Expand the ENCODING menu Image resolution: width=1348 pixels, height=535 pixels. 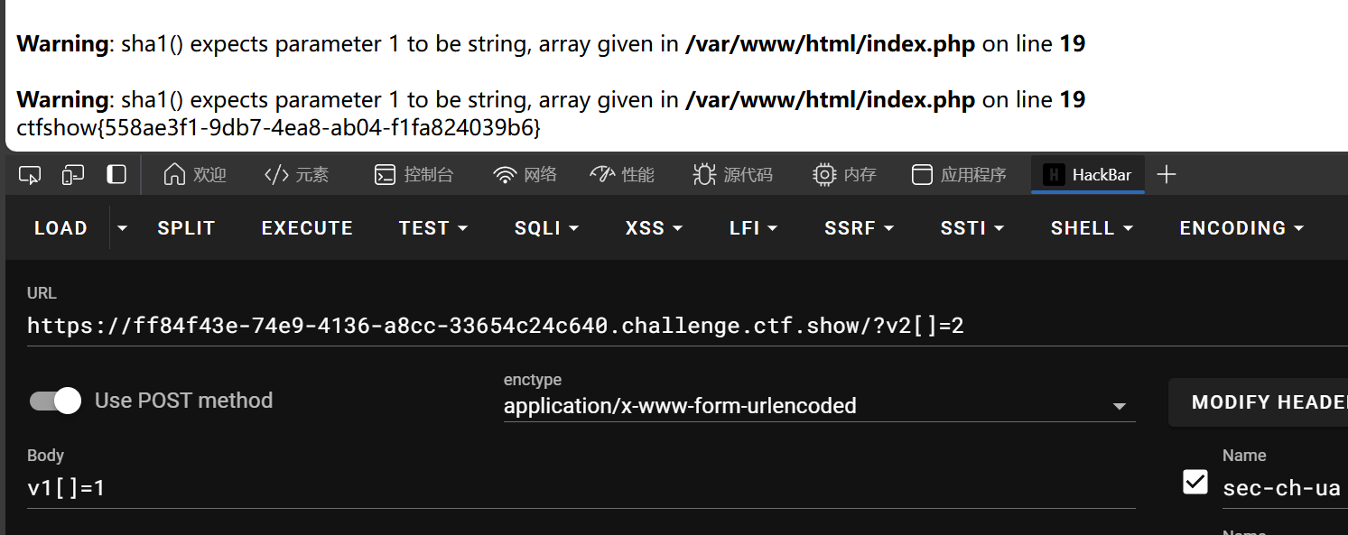pos(1241,228)
